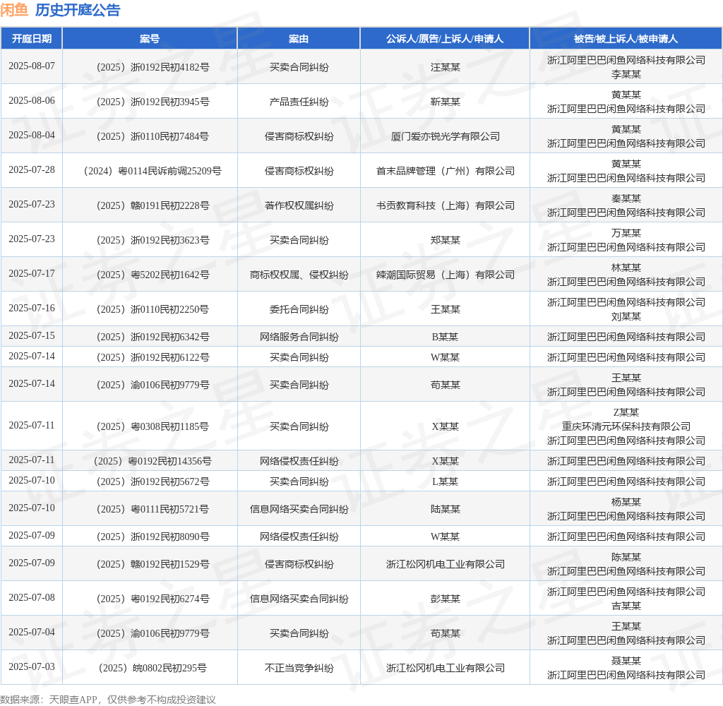Click plaintiff B某某

coord(445,337)
